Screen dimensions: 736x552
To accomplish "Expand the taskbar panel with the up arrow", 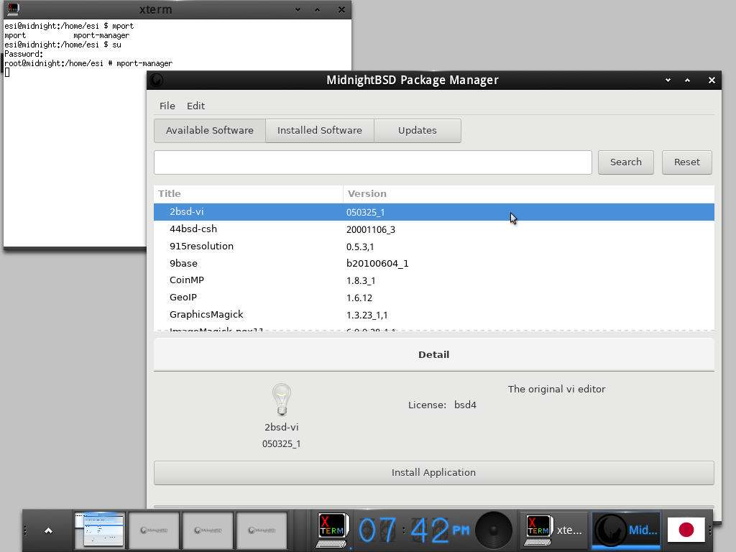I will (47, 530).
